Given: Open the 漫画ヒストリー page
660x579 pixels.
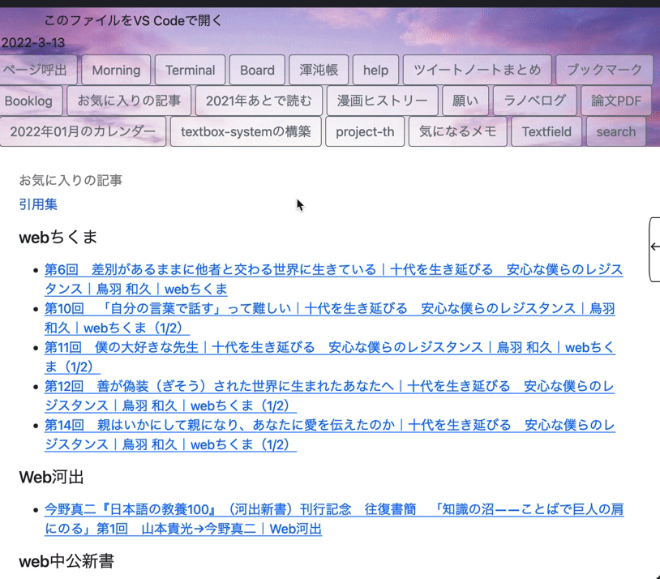Looking at the screenshot, I should [382, 101].
